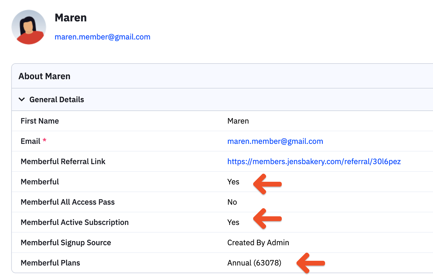Screen dimensions: 433x280
Task: Click the Email value maren.member@gmail.com
Action: [275, 141]
